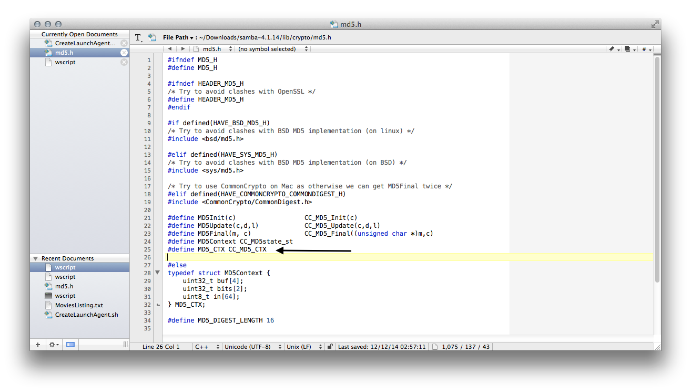Open the markers (pen) popup menu
Screen dimensions: 691x392
(x=614, y=49)
